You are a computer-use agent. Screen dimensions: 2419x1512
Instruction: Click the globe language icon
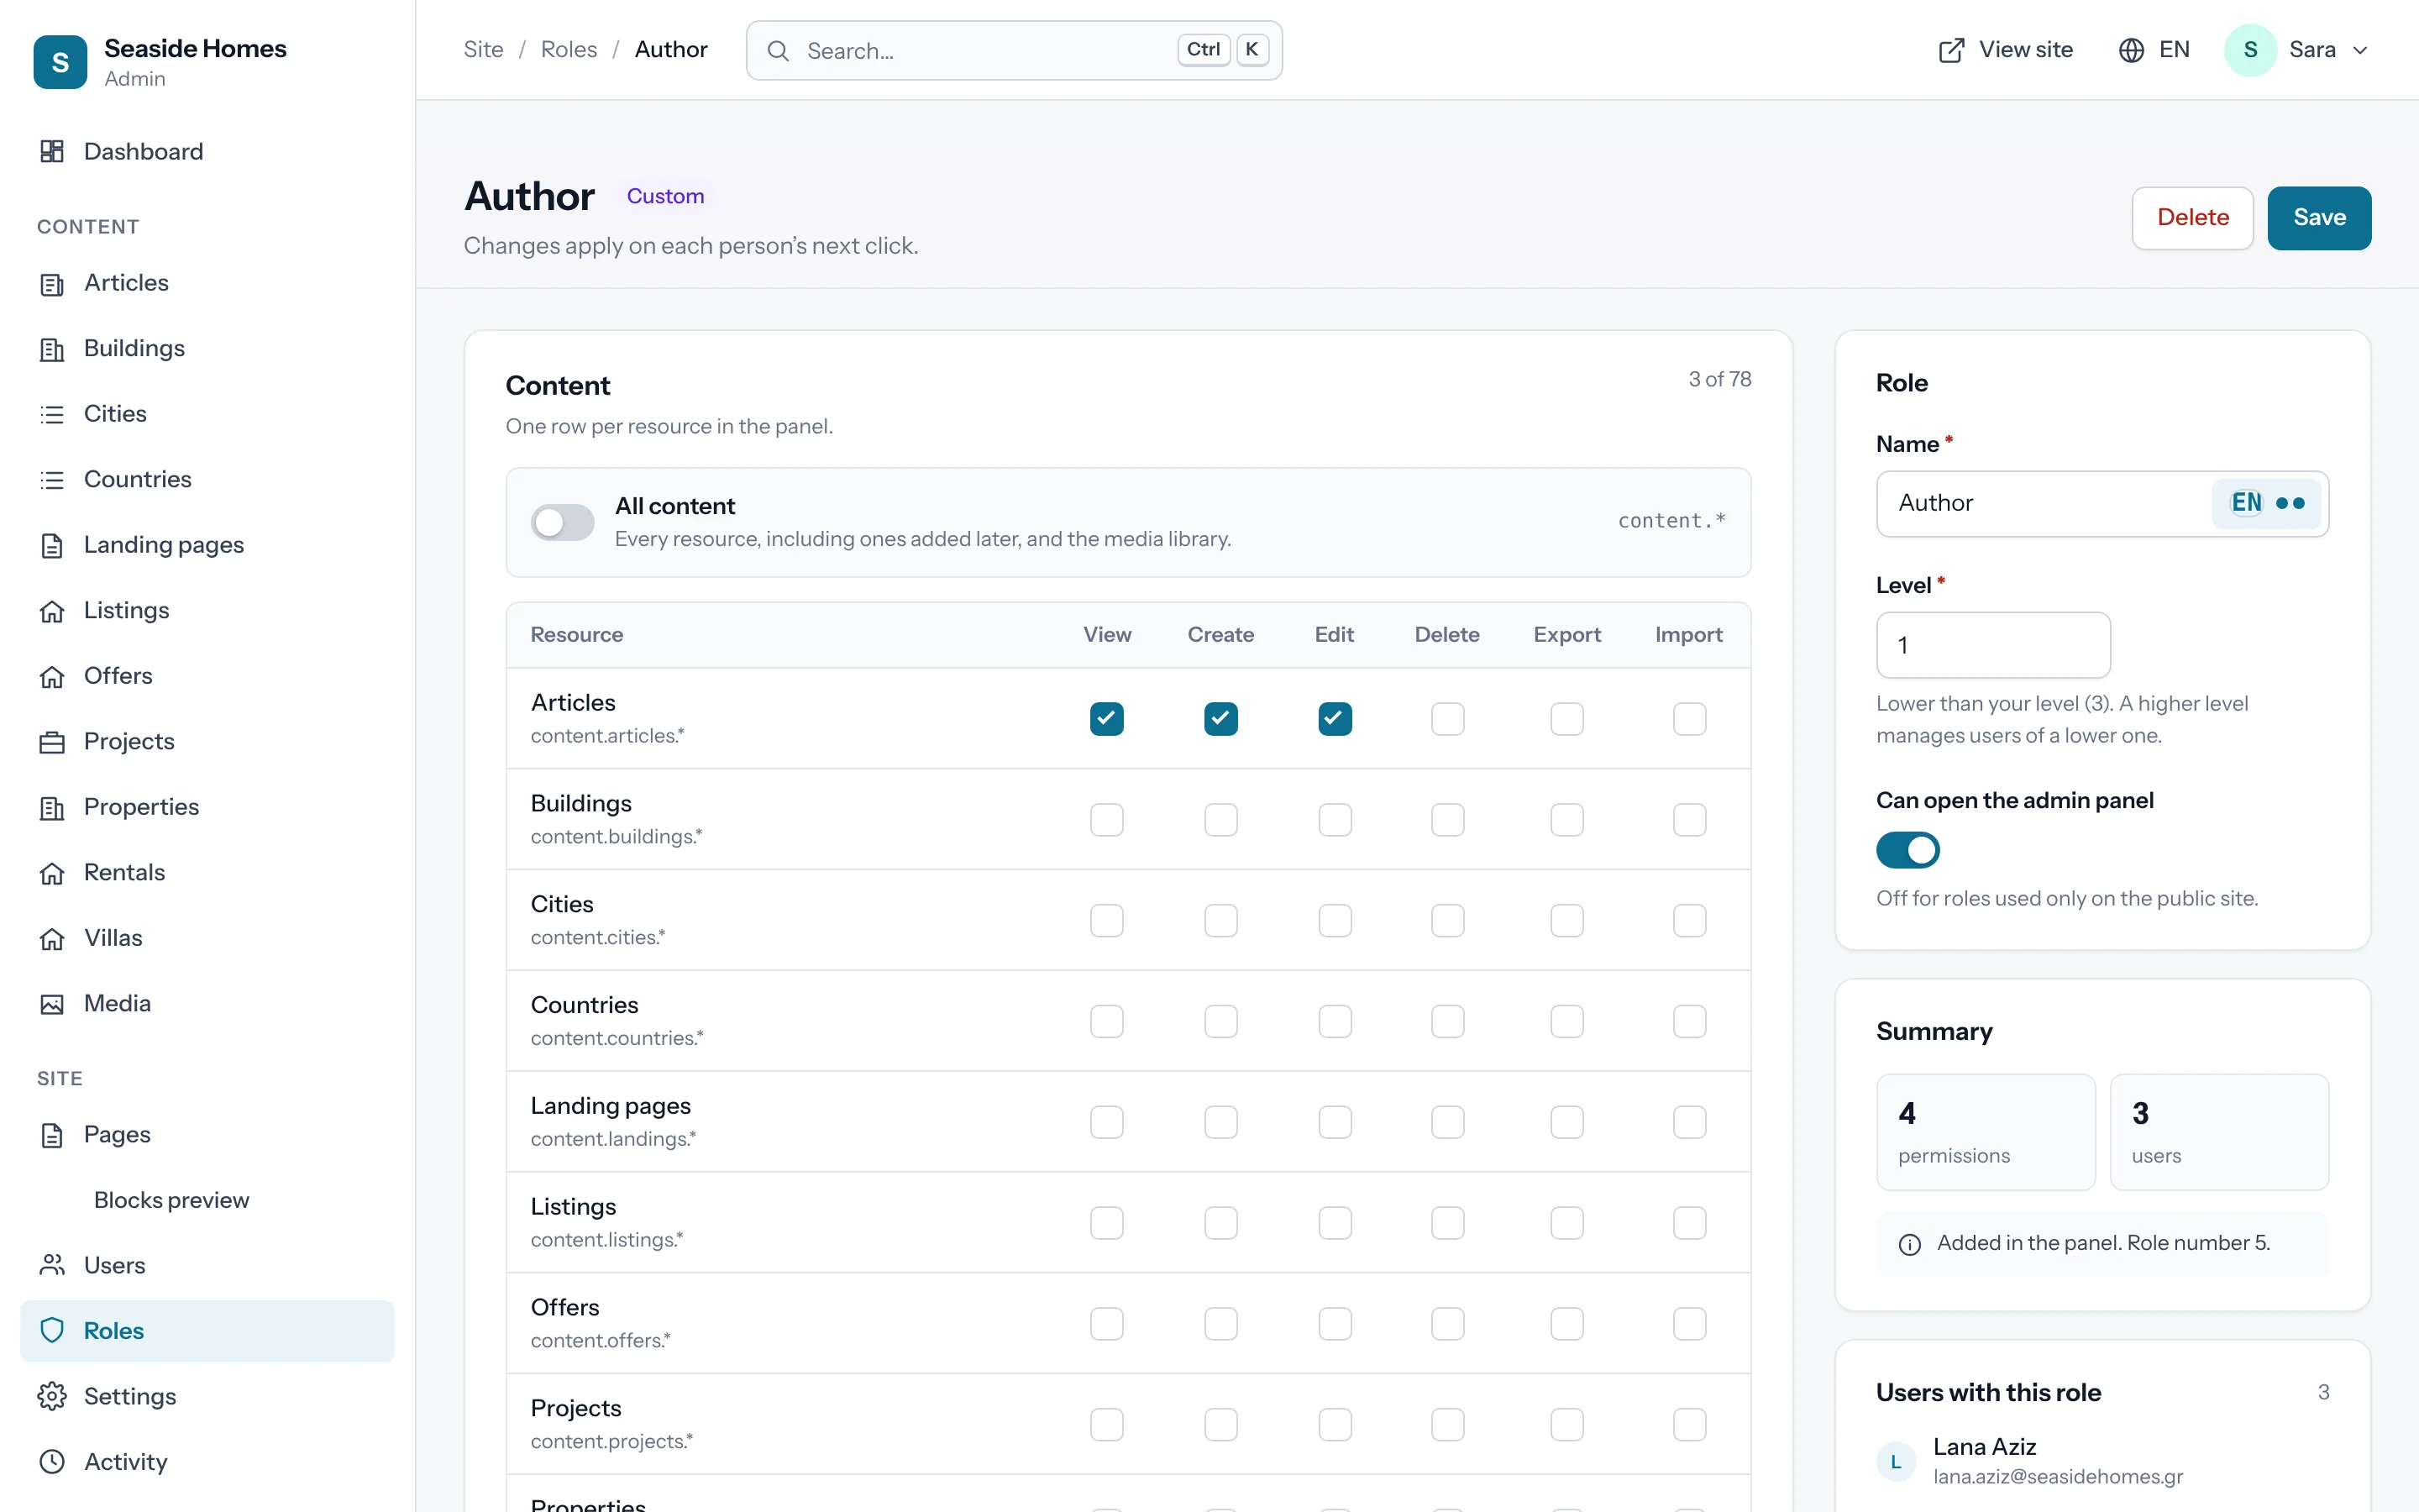point(2131,50)
